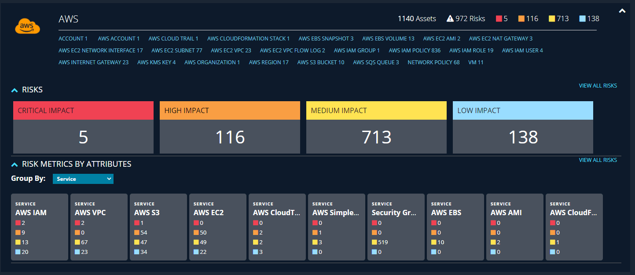Select the Critical Impact tile

tap(83, 127)
